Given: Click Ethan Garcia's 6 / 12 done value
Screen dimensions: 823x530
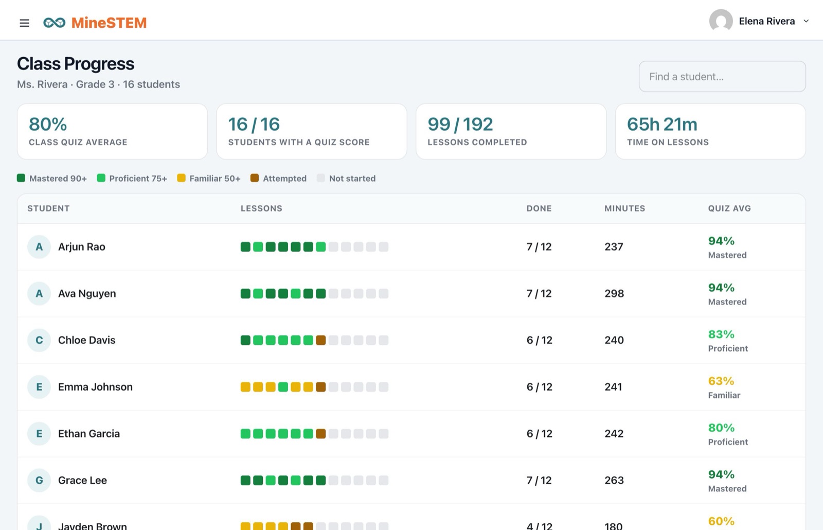Looking at the screenshot, I should [539, 434].
